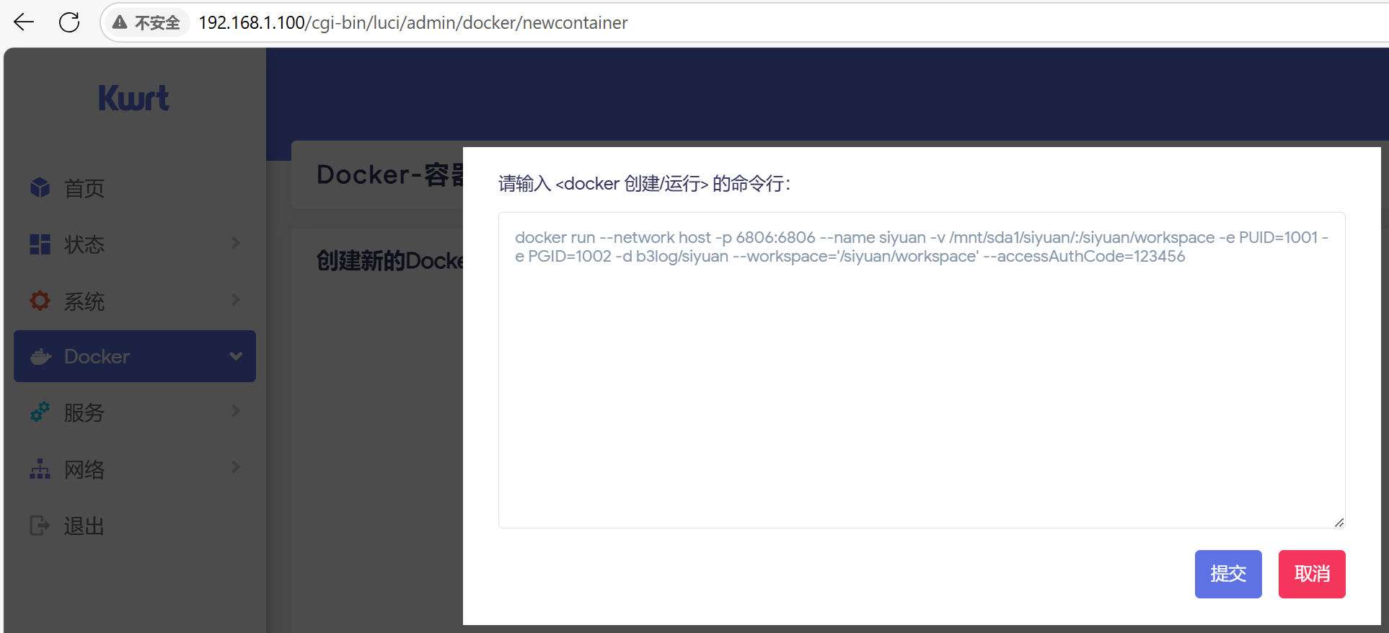Expand the 系统 menu chevron
The width and height of the screenshot is (1389, 633).
coord(236,299)
